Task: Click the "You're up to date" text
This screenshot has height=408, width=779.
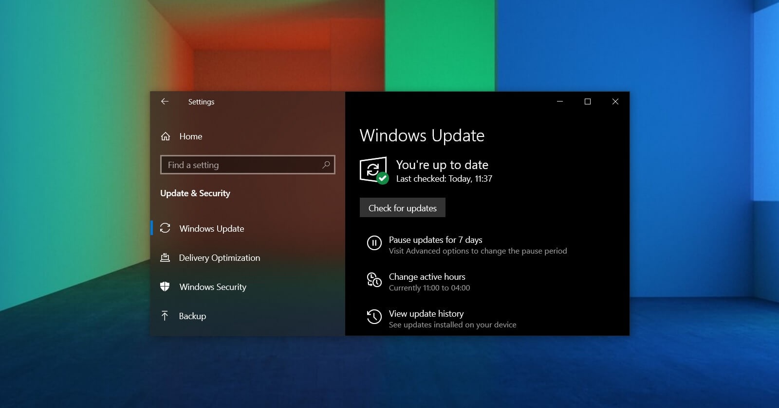Action: pyautogui.click(x=442, y=165)
